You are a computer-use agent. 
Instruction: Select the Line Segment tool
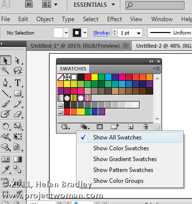5,94
